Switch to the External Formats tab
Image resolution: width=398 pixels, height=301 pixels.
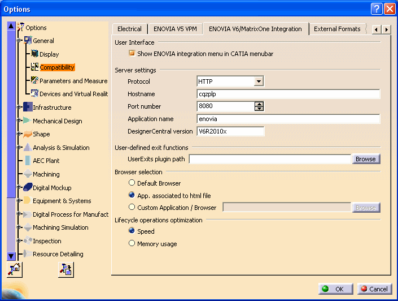pos(337,29)
